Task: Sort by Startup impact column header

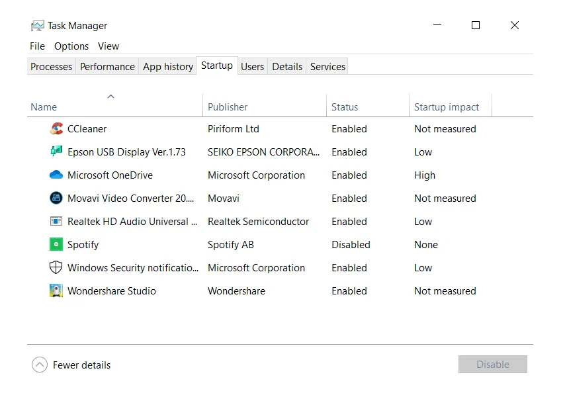Action: [450, 107]
